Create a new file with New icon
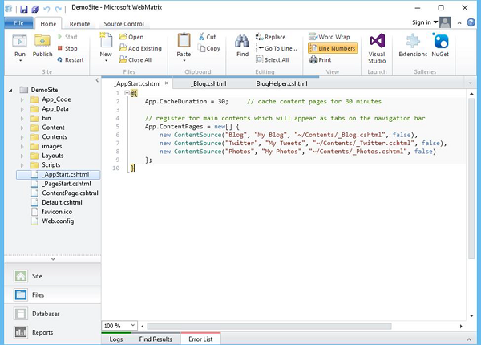 tap(107, 42)
